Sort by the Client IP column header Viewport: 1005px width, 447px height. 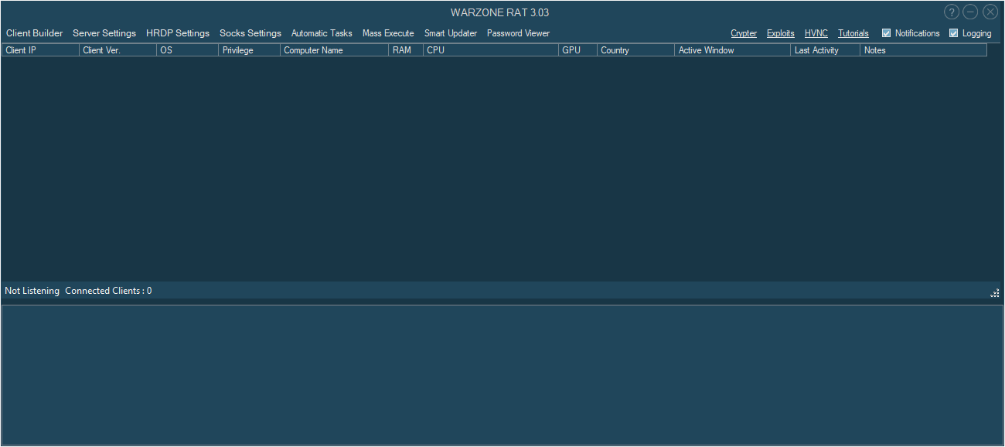click(40, 50)
